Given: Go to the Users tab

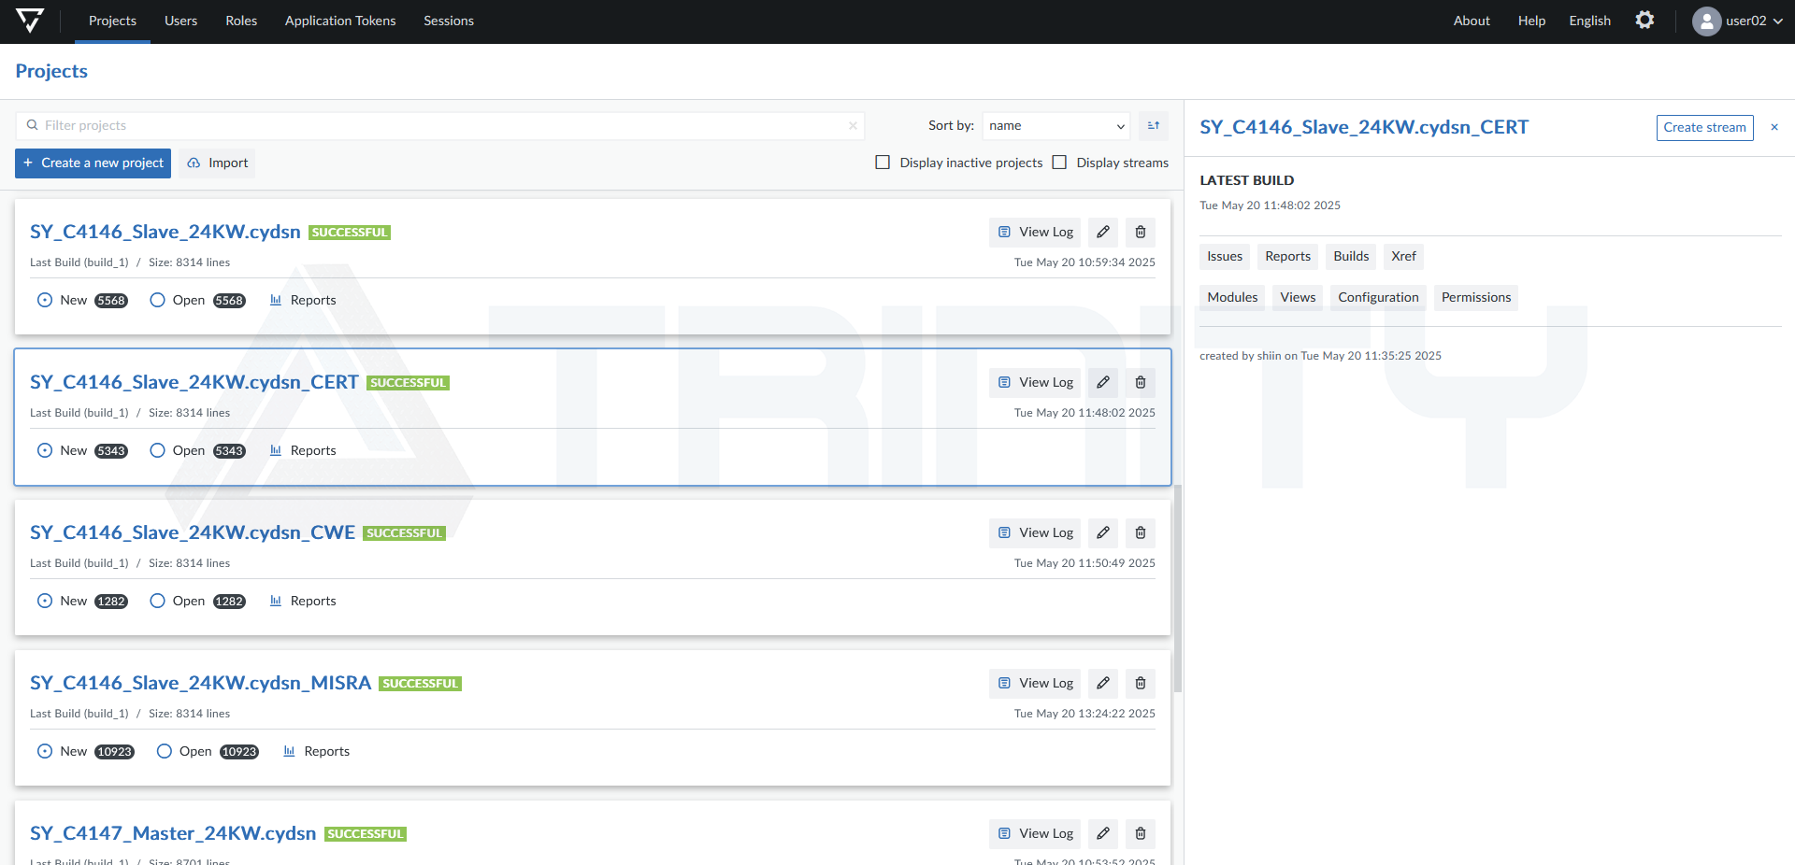Looking at the screenshot, I should pos(180,21).
